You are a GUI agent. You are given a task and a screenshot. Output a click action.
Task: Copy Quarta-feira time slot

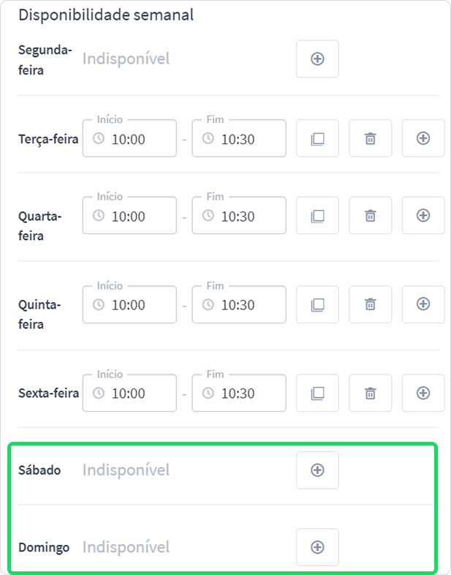point(317,215)
